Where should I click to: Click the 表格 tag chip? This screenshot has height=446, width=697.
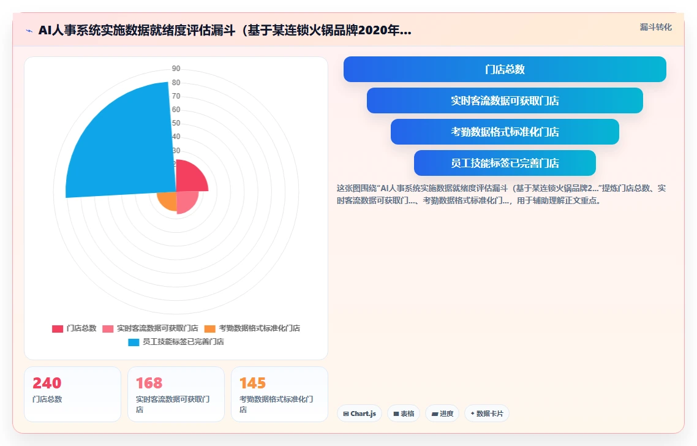point(403,414)
